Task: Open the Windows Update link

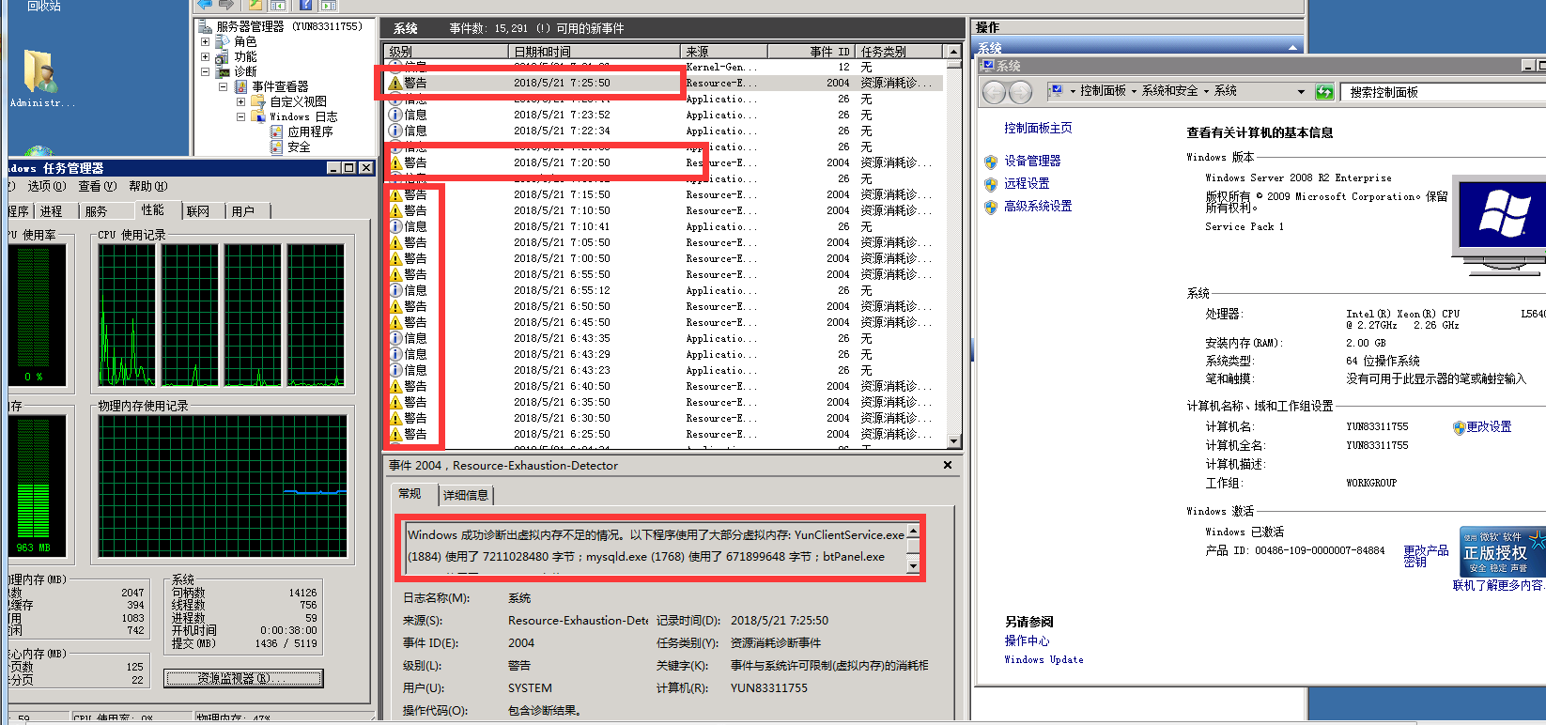Action: (1044, 660)
